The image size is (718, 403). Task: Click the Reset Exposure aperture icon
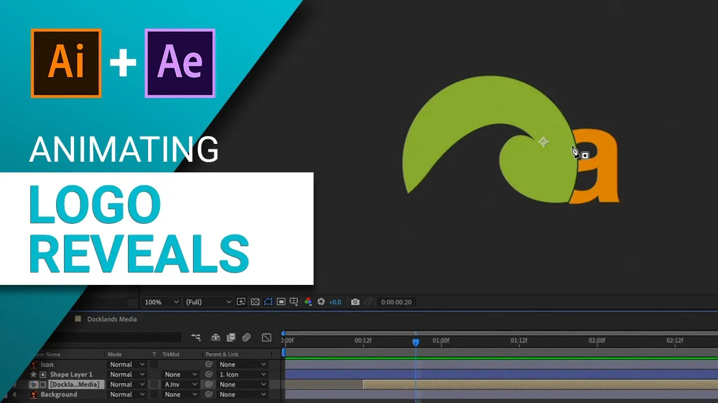321,302
